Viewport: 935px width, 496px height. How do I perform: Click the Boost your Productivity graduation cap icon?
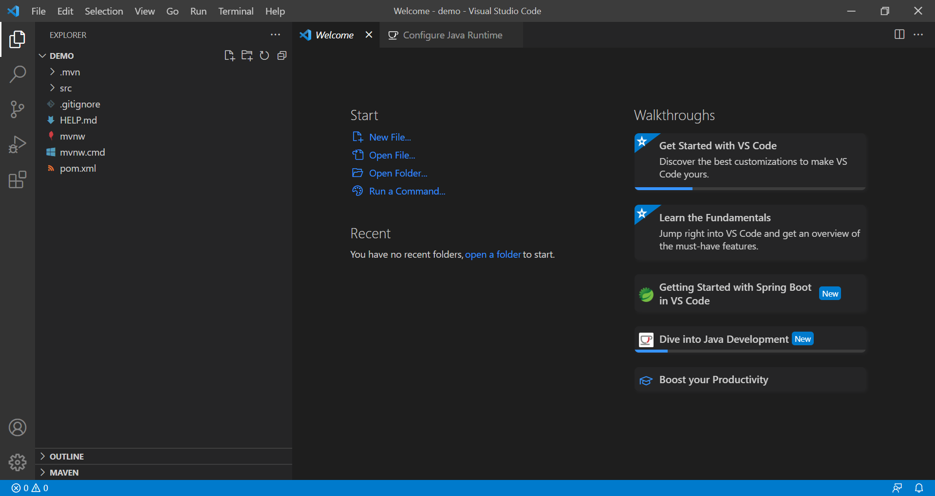(646, 380)
